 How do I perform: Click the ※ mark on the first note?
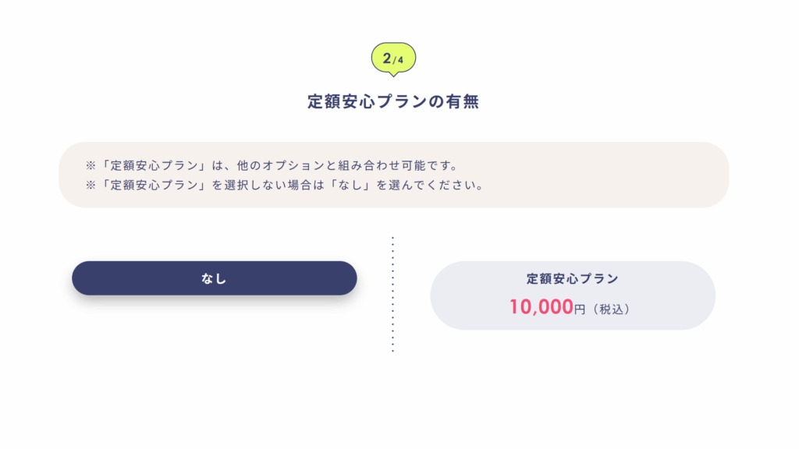90,165
